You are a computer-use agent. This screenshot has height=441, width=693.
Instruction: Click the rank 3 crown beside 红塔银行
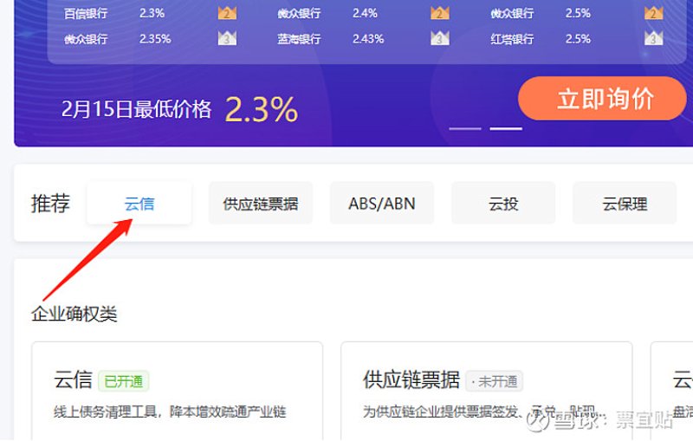coord(653,38)
